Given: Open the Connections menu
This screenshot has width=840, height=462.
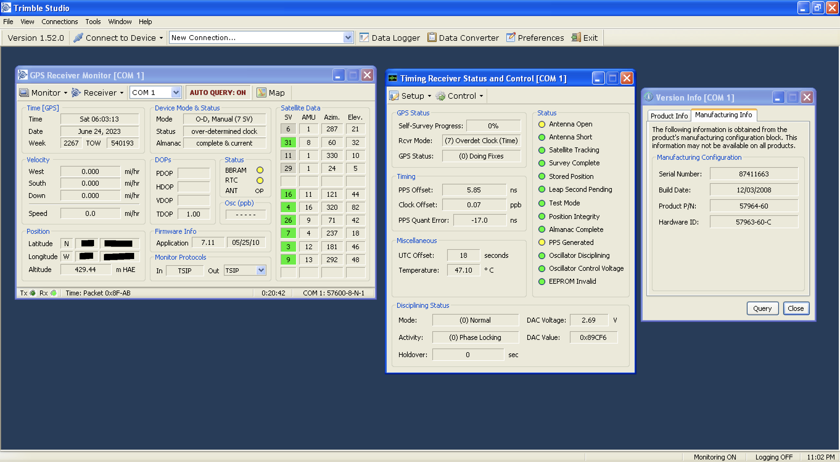Looking at the screenshot, I should (60, 22).
